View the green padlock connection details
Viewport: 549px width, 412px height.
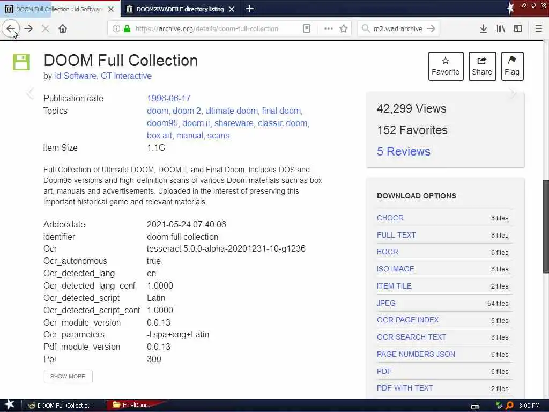(x=127, y=29)
